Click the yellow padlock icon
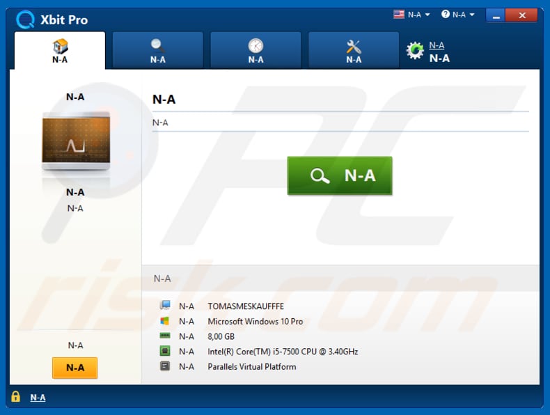Viewport: 550px width, 415px height. click(x=15, y=396)
